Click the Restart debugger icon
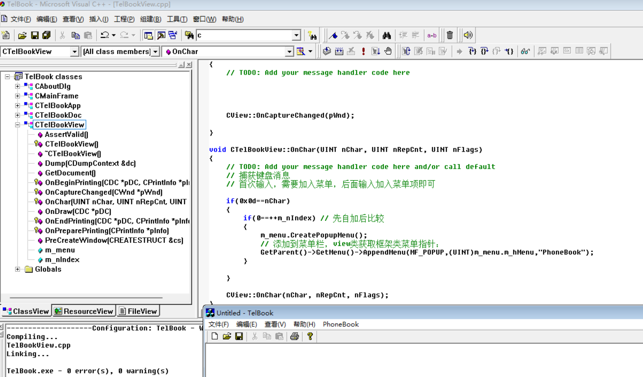This screenshot has width=643, height=377. pyautogui.click(x=406, y=51)
